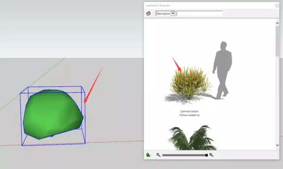The width and height of the screenshot is (283, 169).
Task: Click the thumbnail size slider handle
Action: click(x=207, y=155)
